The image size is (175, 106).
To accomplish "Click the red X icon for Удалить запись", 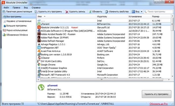I will 67,12.
